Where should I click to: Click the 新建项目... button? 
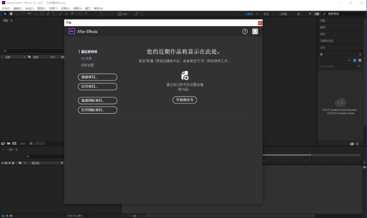[x=98, y=77]
